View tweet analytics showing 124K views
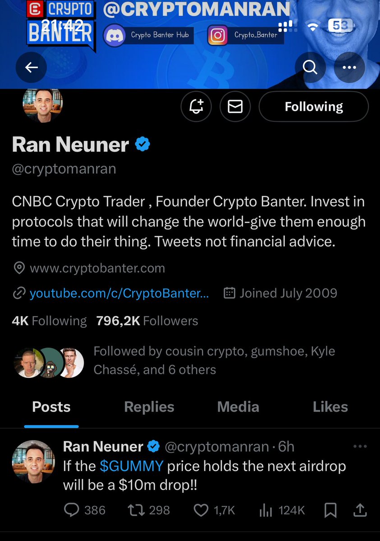 point(282,510)
